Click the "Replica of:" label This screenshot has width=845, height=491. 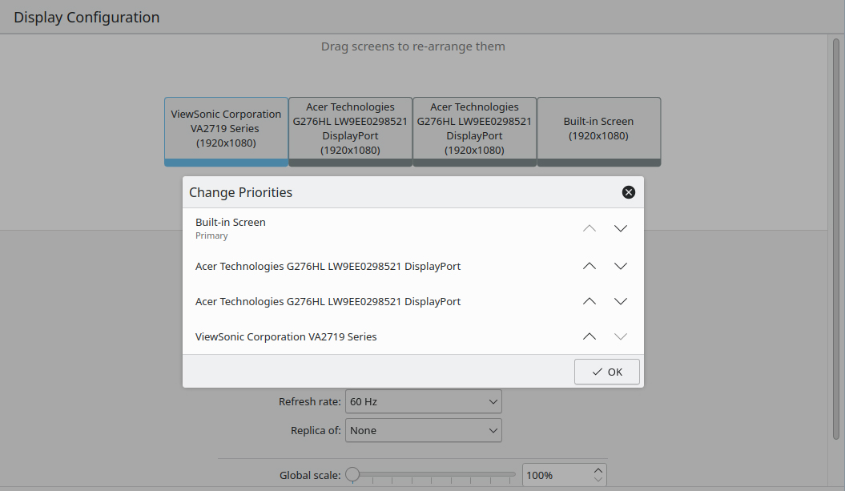[x=316, y=431]
